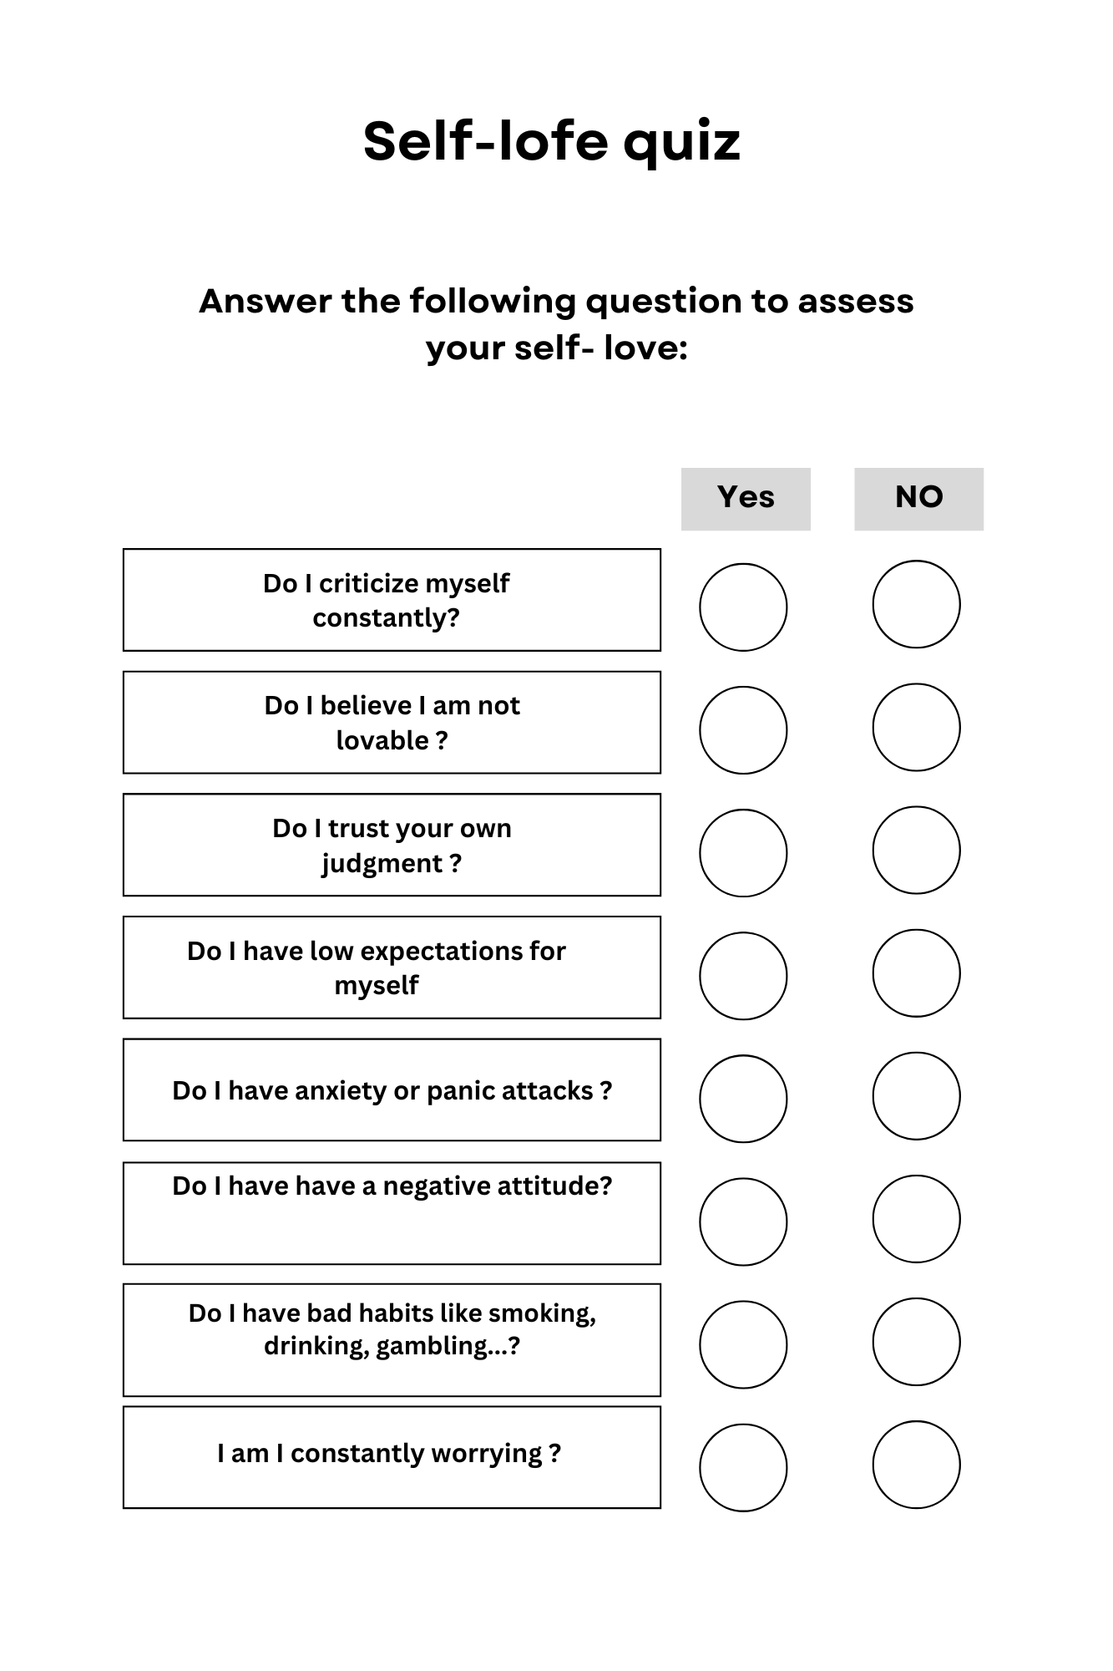Tick Yes for low expectations for myself

tap(743, 975)
